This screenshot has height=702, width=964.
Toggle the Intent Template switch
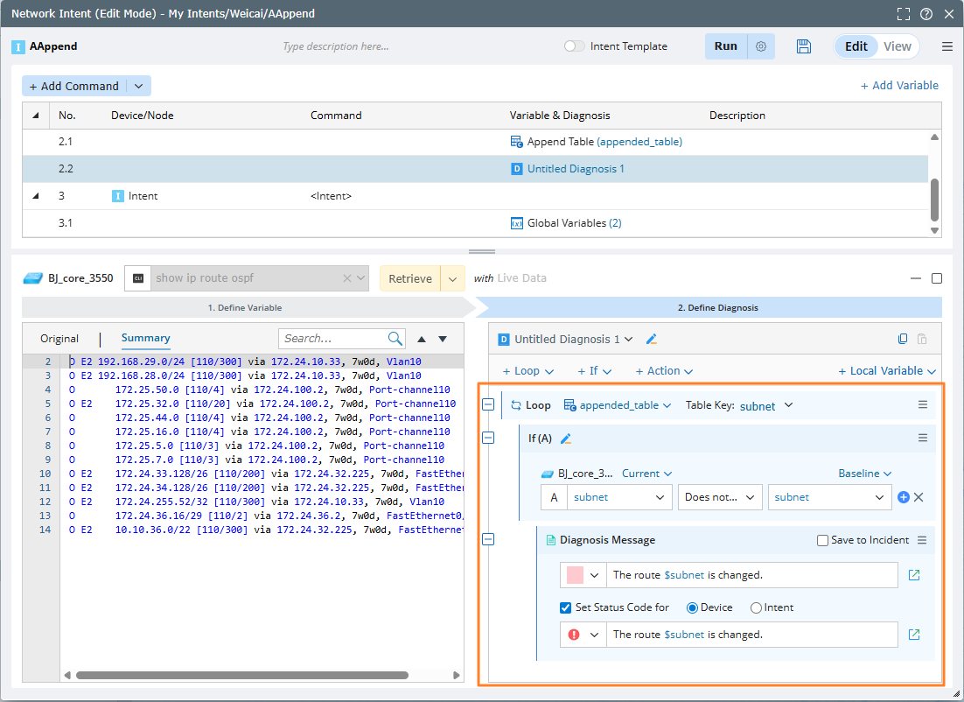574,46
